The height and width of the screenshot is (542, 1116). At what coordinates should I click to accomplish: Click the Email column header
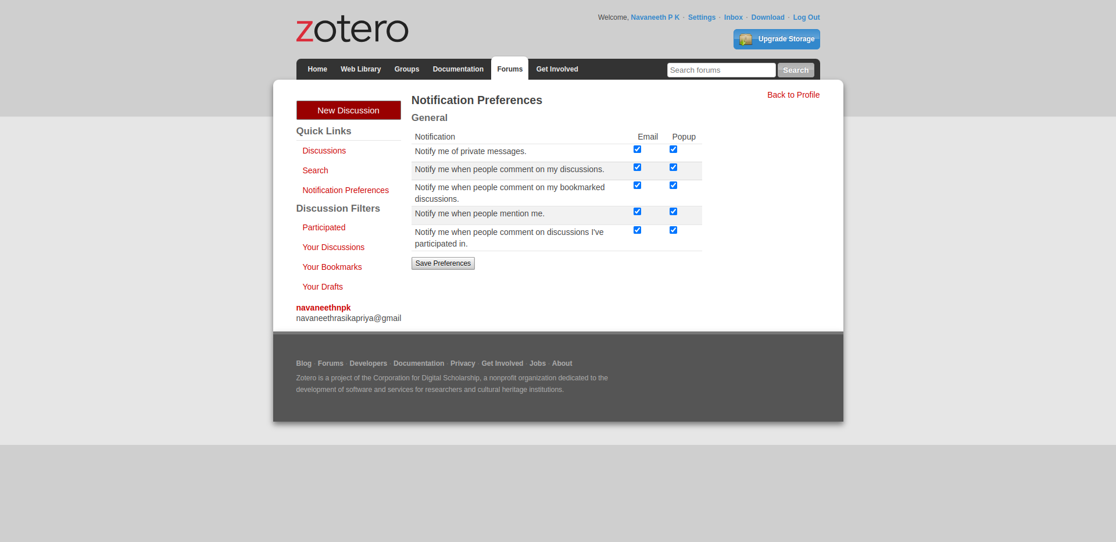pos(648,137)
